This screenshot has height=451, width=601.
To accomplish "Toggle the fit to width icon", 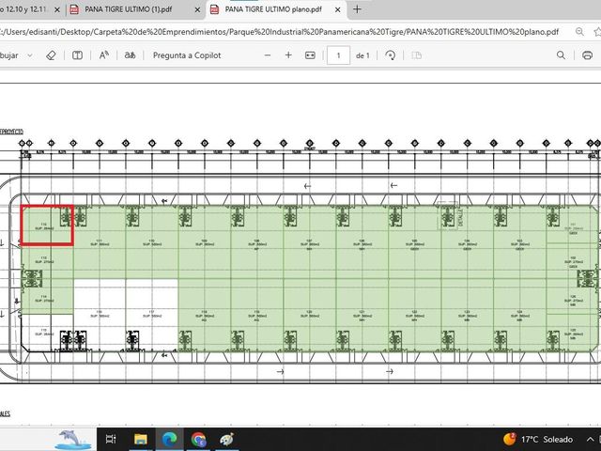I will point(310,55).
